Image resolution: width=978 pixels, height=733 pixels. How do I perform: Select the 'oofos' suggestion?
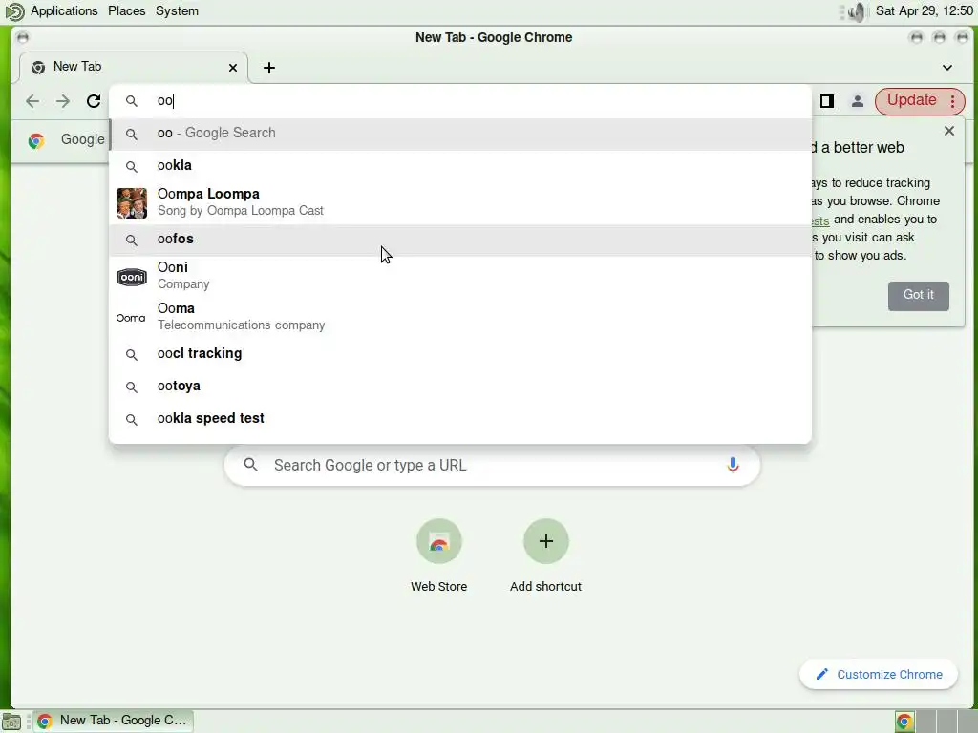[460, 240]
